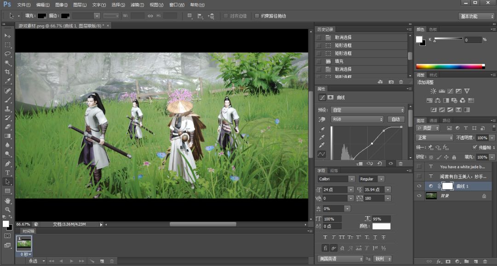
Task: Click the 填充 black fill swatch in options bar
Action: pyautogui.click(x=42, y=16)
